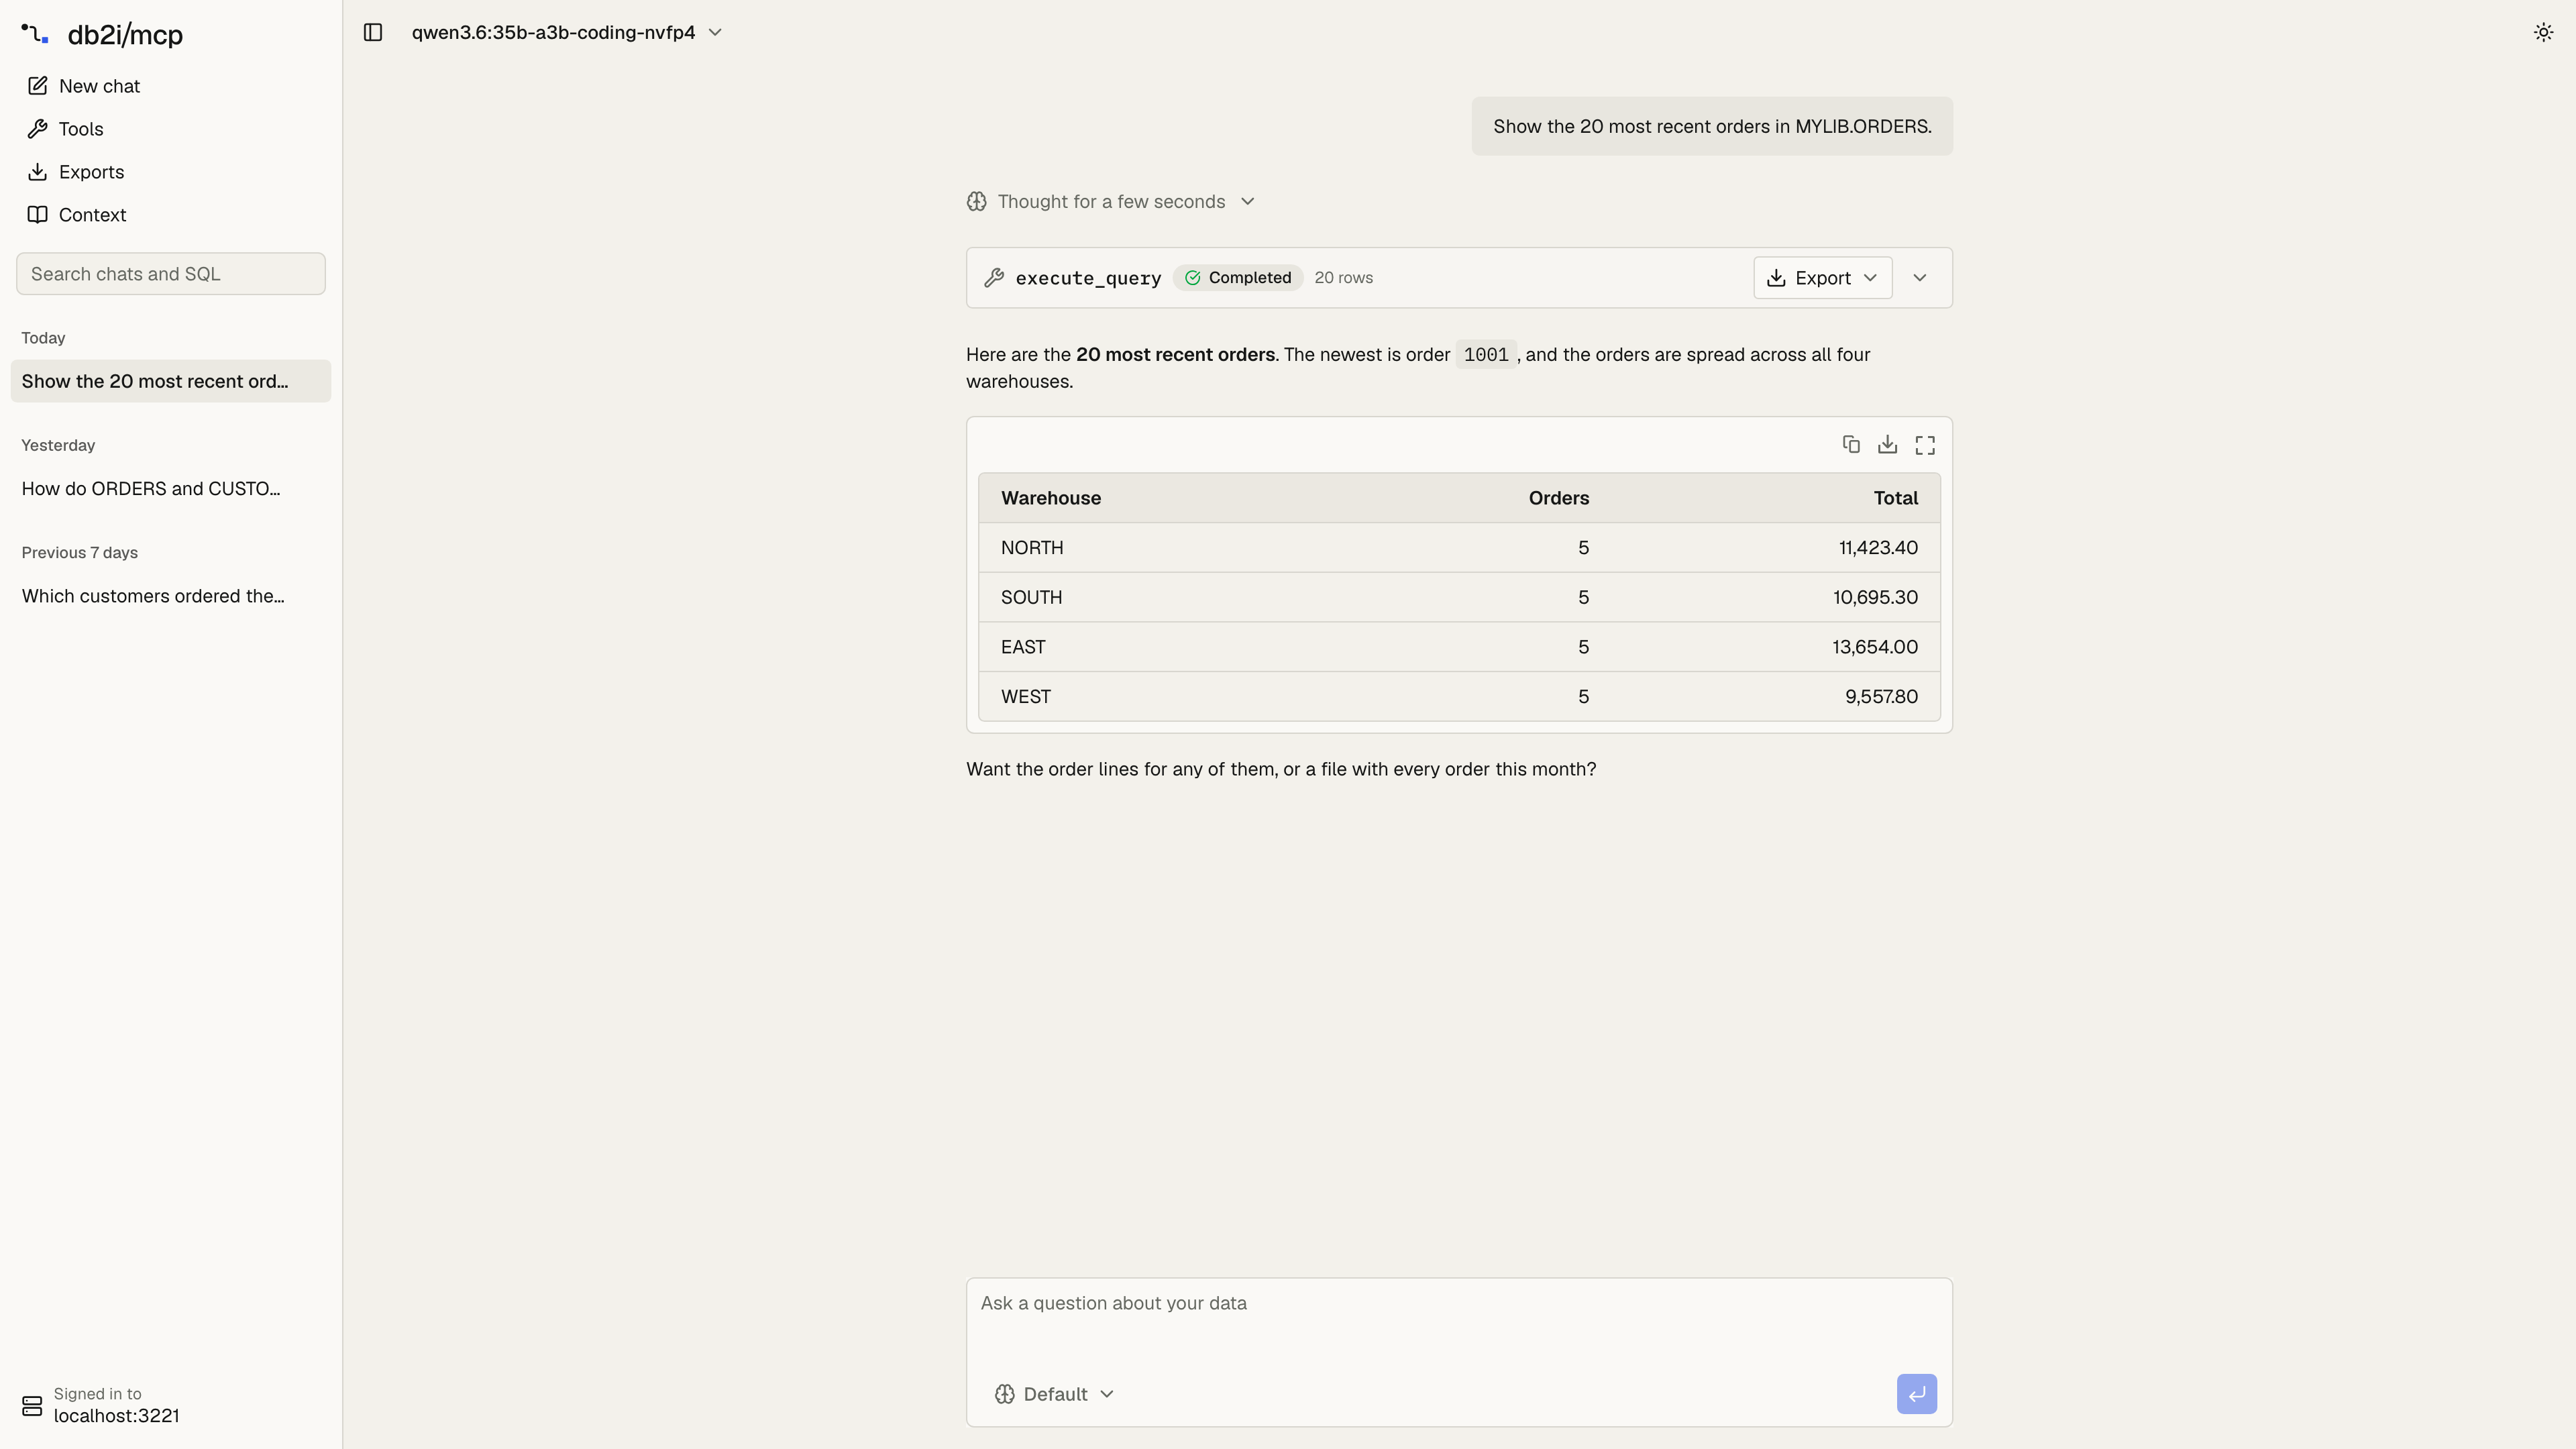Click the server icon near Signed in to
The height and width of the screenshot is (1449, 2576).
coord(32,1406)
